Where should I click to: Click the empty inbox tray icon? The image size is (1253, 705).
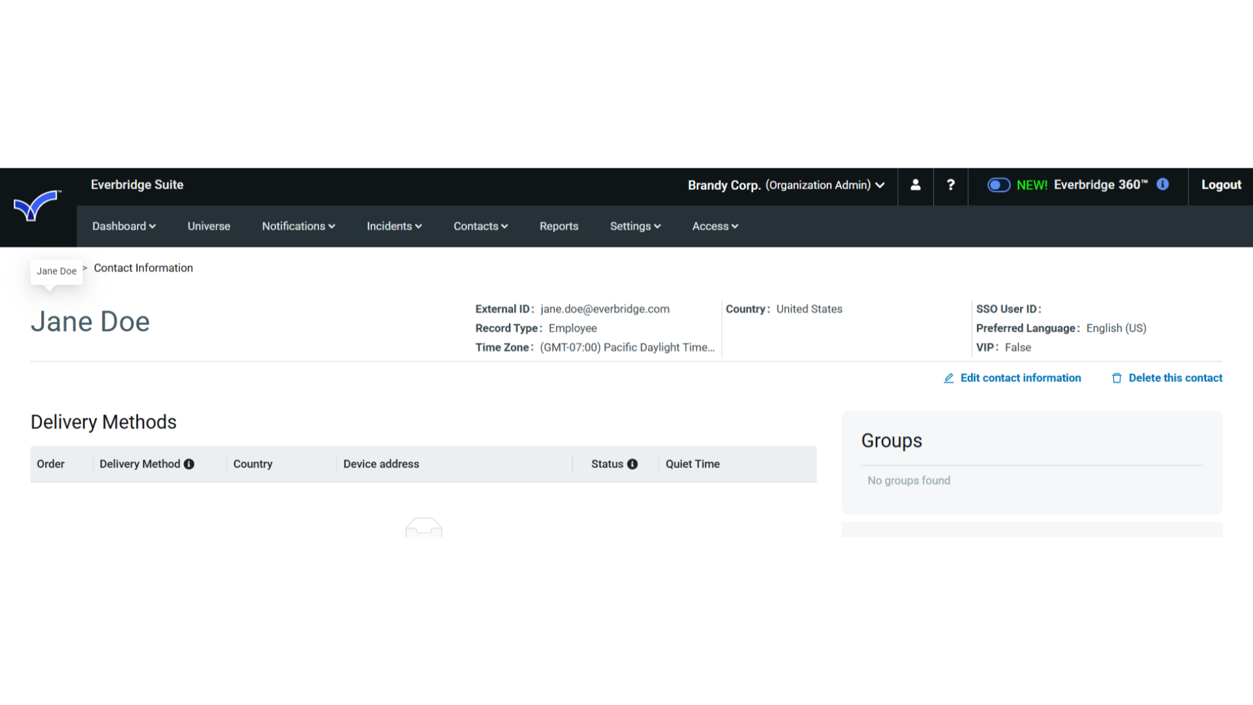coord(424,527)
